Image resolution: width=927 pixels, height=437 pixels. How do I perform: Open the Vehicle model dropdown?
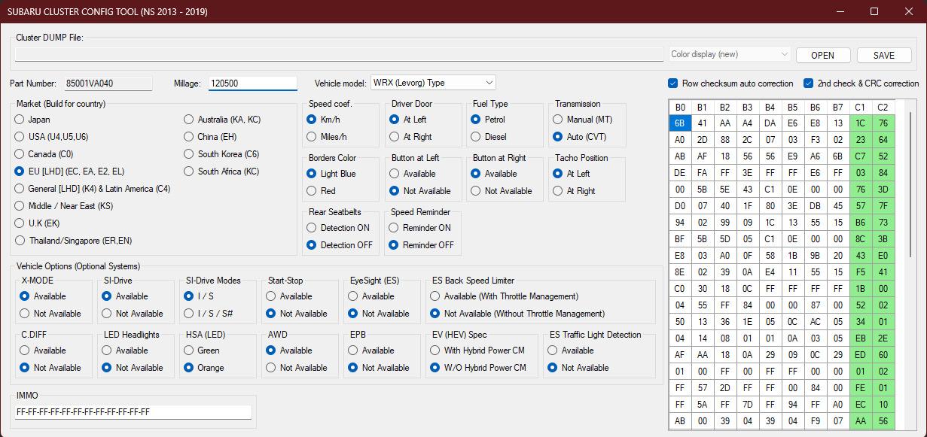coord(433,83)
